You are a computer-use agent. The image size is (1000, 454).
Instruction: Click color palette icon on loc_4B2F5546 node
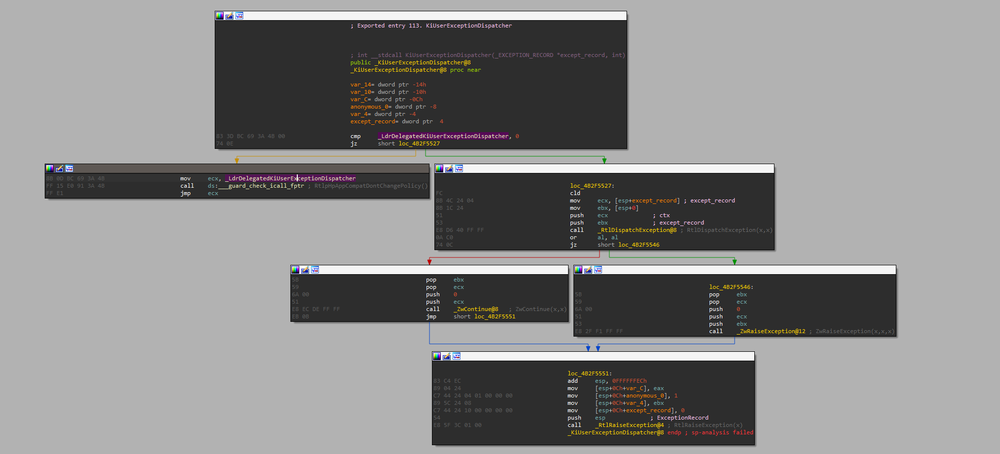click(578, 270)
